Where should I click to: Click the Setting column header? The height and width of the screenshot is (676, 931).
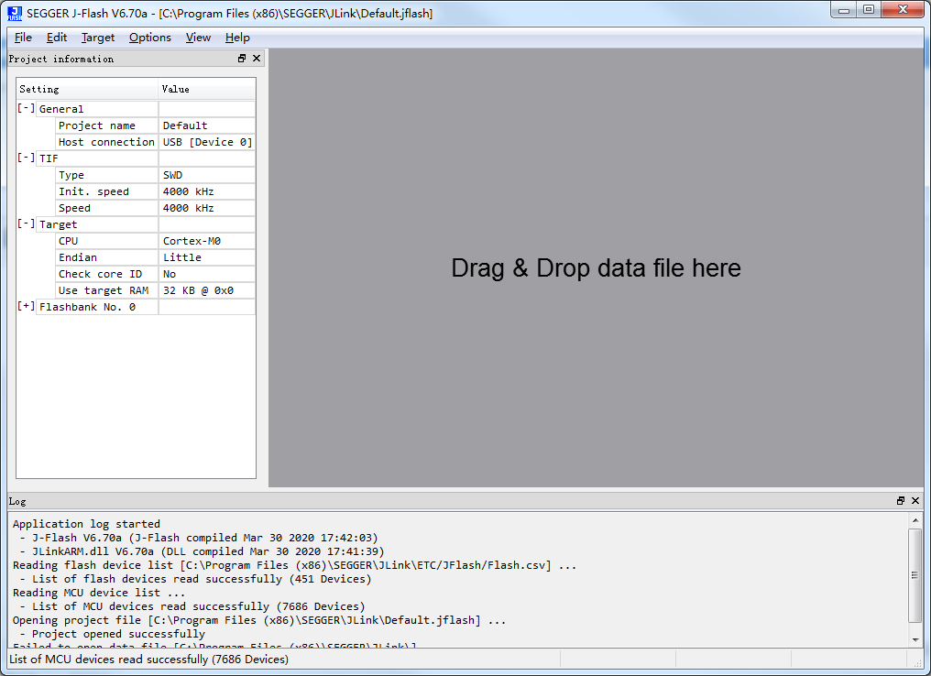click(x=87, y=89)
